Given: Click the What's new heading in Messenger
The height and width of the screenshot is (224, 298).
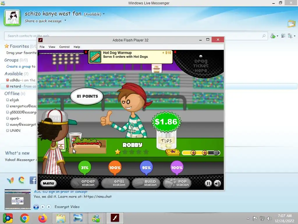Looking at the screenshot, I should [17, 153].
